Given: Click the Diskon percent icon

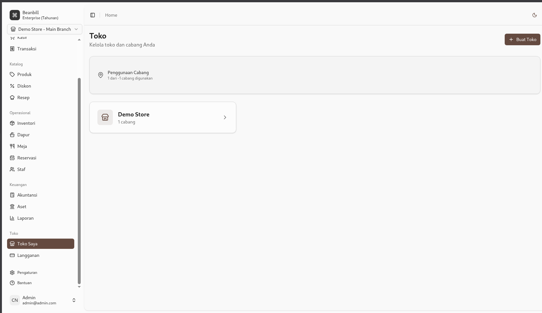Looking at the screenshot, I should [12, 86].
